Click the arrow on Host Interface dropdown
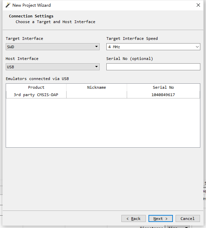Image resolution: width=206 pixels, height=228 pixels. [97, 67]
